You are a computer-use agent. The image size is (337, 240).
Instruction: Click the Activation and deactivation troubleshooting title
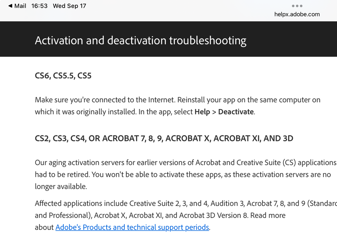pyautogui.click(x=141, y=41)
